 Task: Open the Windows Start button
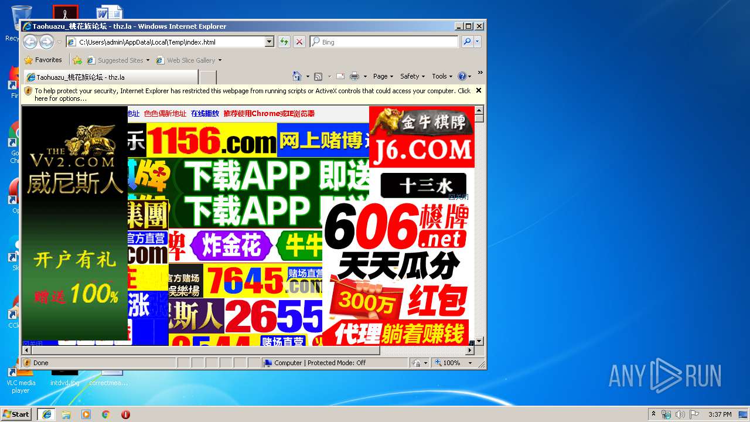(16, 414)
